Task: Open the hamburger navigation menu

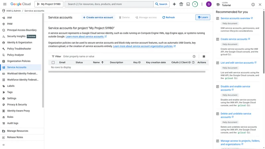Action: (x=5, y=4)
